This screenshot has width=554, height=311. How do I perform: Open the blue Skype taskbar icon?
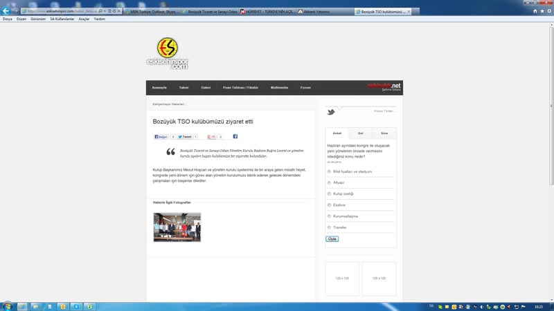point(76,306)
